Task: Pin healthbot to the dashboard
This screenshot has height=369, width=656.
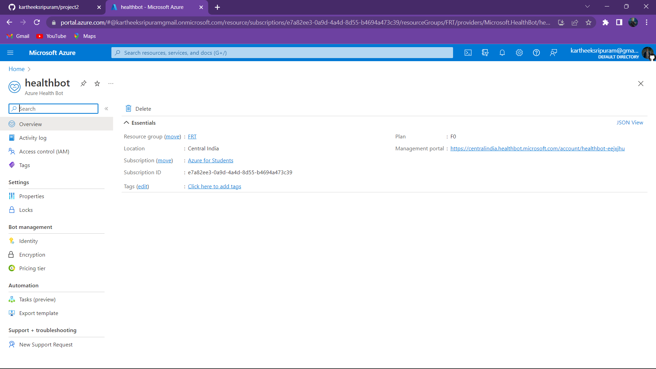Action: coord(84,83)
